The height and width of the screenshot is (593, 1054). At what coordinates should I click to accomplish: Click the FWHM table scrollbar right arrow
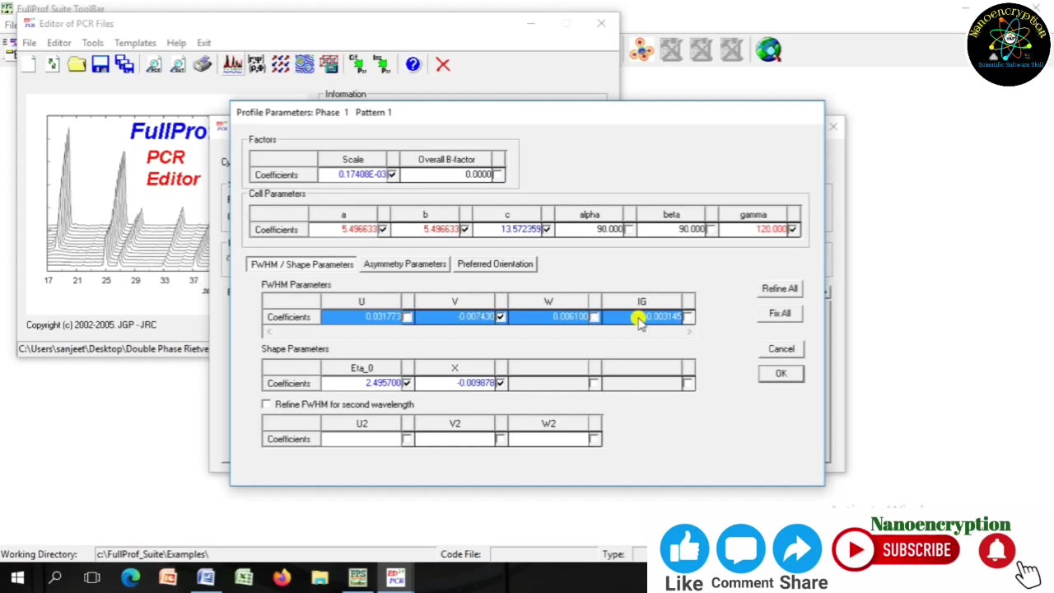(x=690, y=332)
